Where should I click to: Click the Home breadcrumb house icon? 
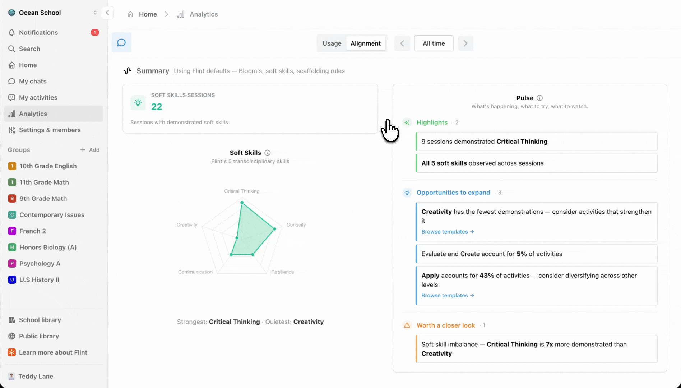click(x=130, y=14)
